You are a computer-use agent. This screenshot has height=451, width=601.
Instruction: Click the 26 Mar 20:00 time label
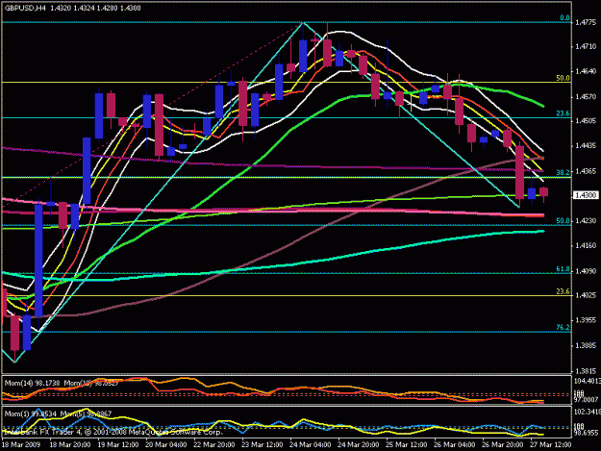click(x=503, y=445)
